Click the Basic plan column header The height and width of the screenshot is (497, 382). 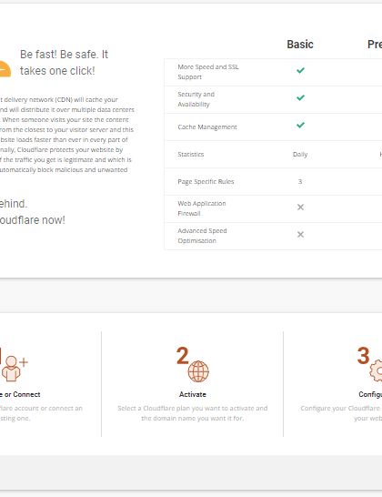coord(300,45)
